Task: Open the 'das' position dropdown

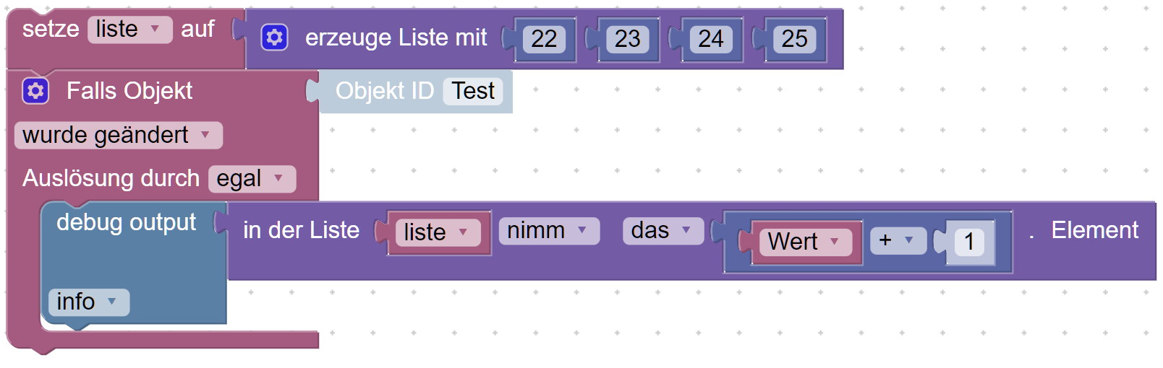Action: click(x=663, y=231)
